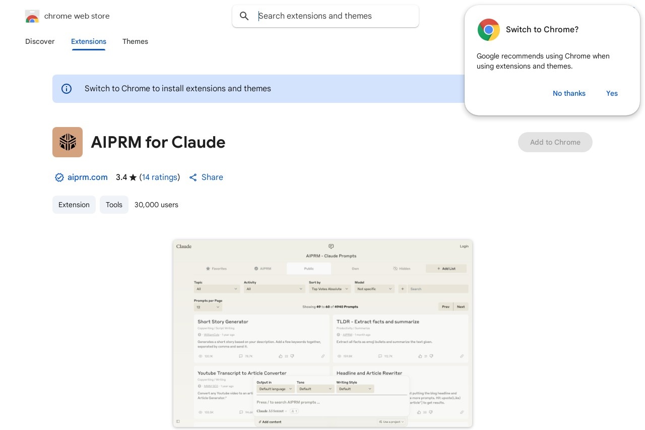Click the Share link text
Viewport: 645px width, 430px height.
[x=212, y=177]
